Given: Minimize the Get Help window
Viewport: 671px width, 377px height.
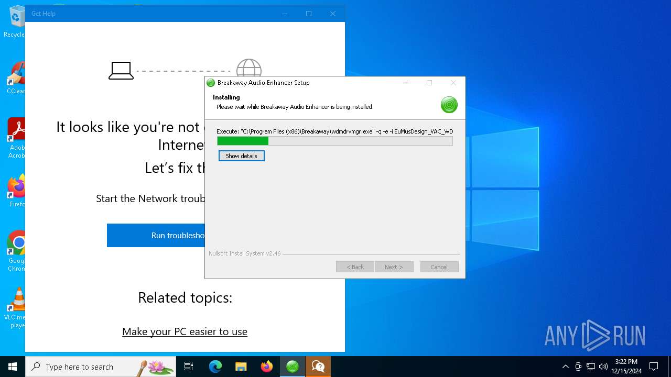Looking at the screenshot, I should click(285, 14).
